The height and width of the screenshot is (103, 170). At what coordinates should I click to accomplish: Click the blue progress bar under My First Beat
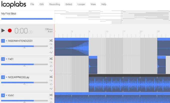[27, 19]
